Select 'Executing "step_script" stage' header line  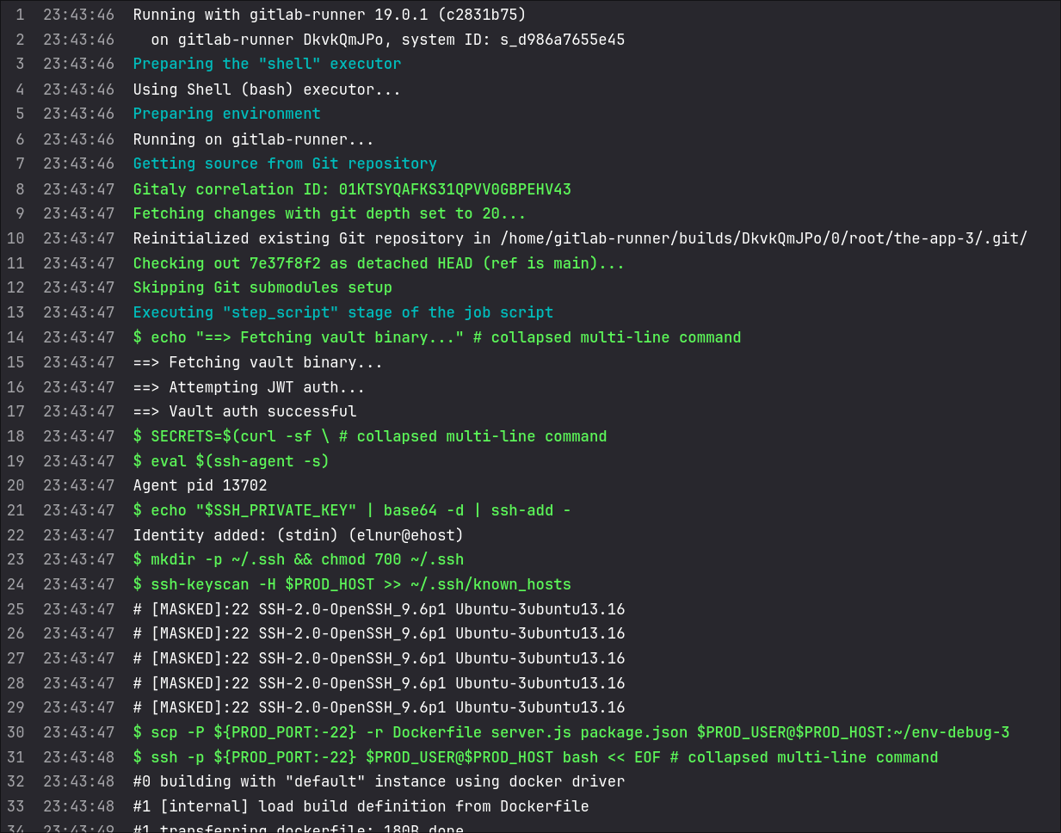pos(343,312)
